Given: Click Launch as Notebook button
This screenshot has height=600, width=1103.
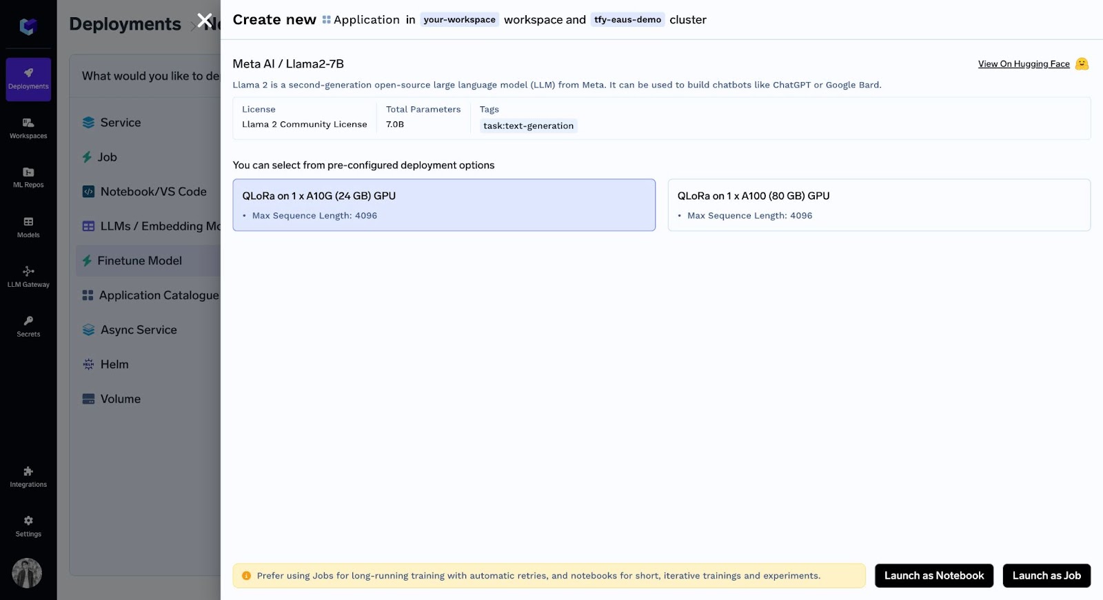Looking at the screenshot, I should point(934,576).
